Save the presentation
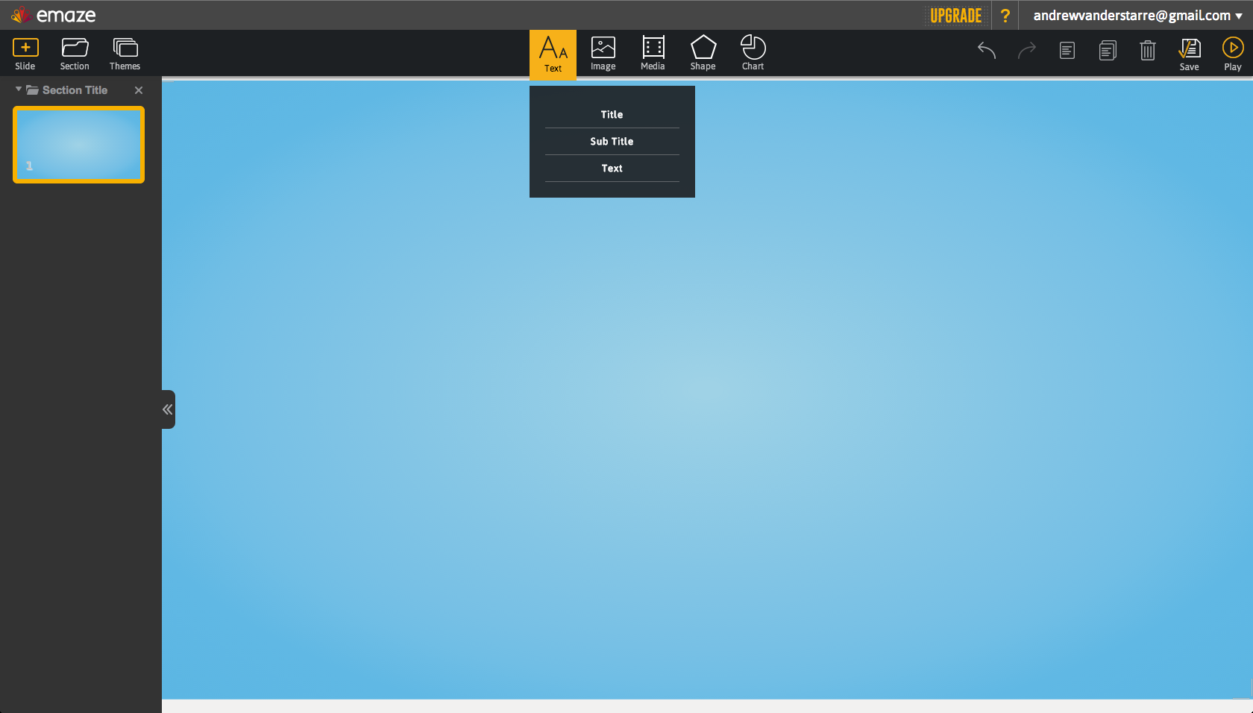The height and width of the screenshot is (713, 1253). pos(1189,54)
